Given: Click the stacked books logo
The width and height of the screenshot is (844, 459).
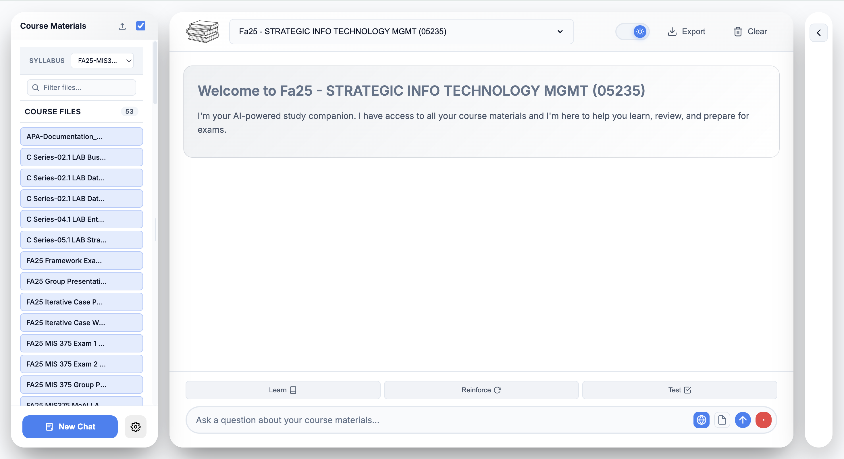Looking at the screenshot, I should tap(203, 31).
